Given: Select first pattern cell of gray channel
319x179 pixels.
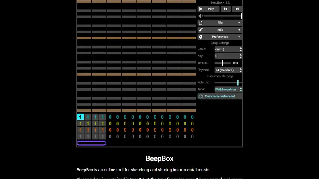Looking at the screenshot, I should [80, 136].
